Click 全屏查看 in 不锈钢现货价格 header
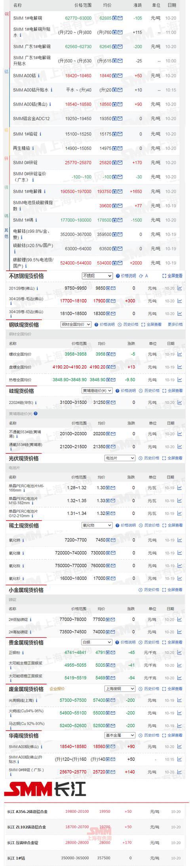The height and width of the screenshot is (866, 190). pyautogui.click(x=173, y=276)
